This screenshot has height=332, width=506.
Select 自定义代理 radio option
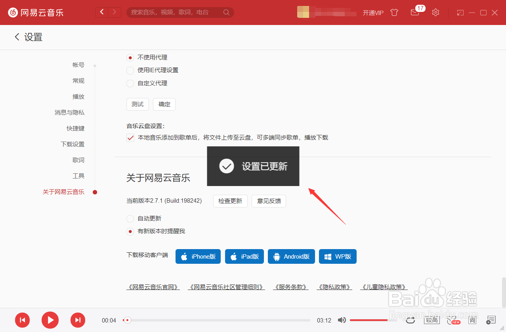tap(130, 83)
